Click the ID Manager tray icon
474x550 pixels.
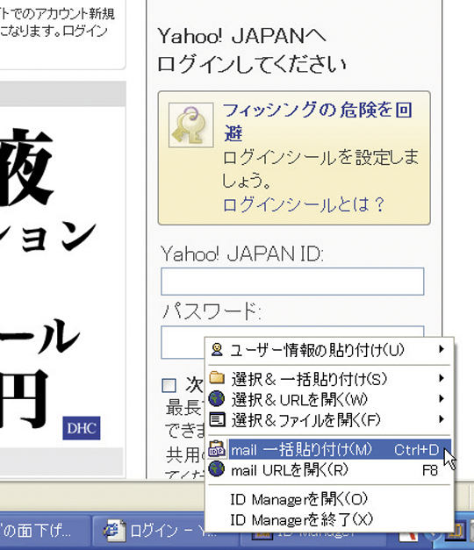tap(456, 532)
